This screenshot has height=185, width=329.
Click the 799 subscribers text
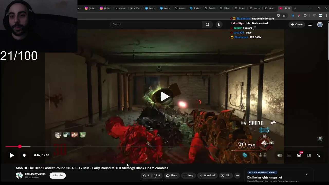coord(32,178)
